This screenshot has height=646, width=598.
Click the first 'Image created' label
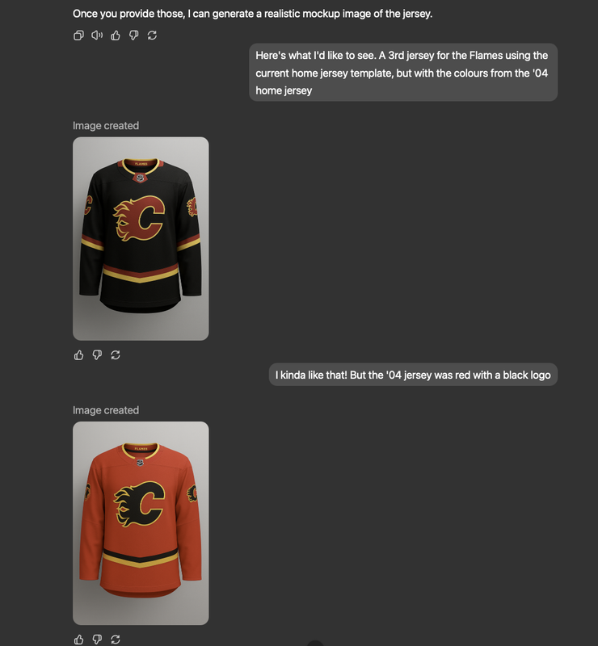pyautogui.click(x=106, y=126)
